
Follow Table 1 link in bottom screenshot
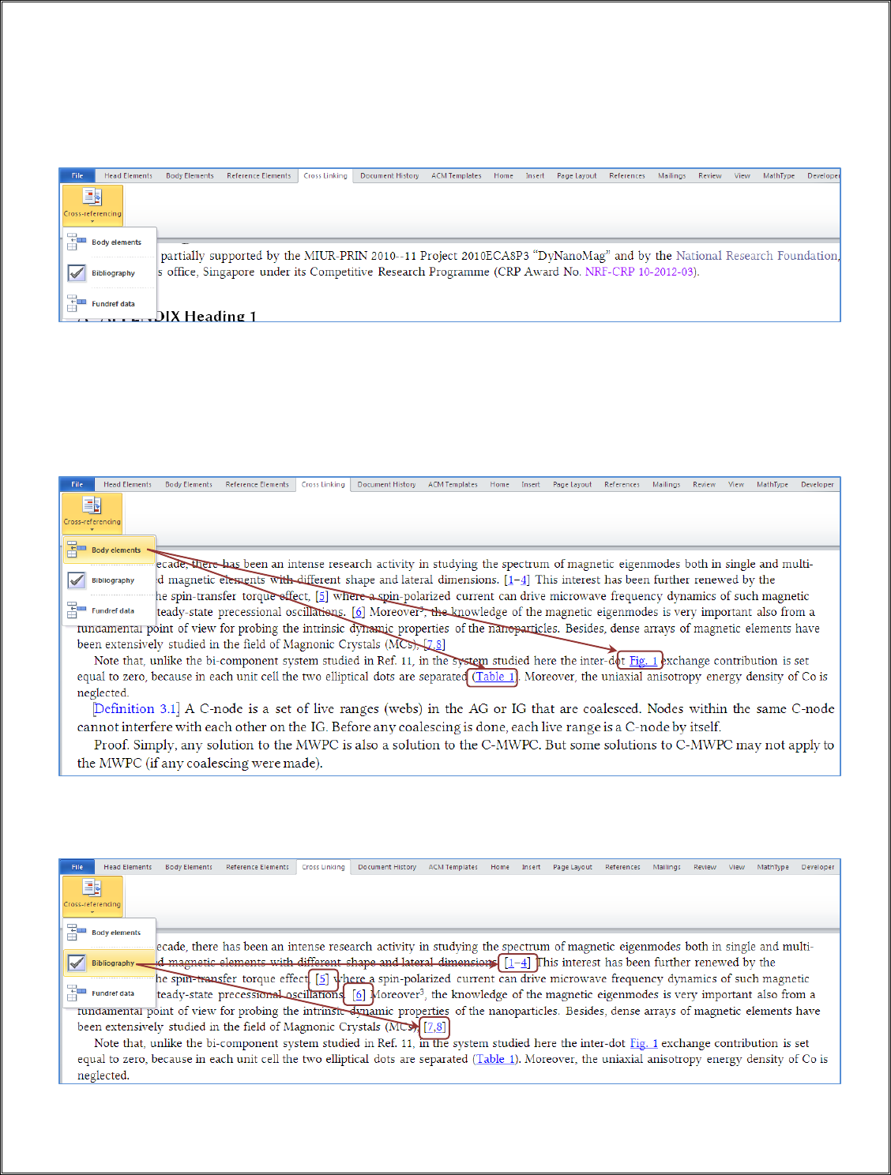click(495, 1059)
